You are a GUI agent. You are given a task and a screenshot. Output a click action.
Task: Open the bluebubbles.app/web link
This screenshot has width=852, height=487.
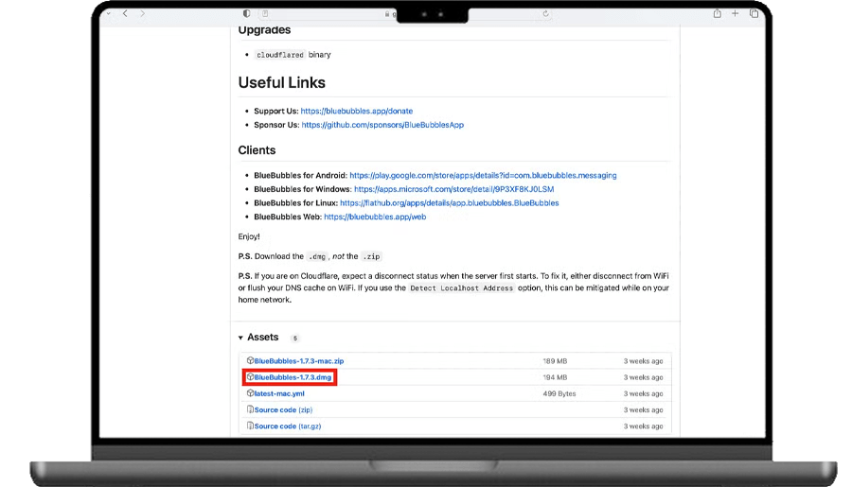click(x=375, y=217)
